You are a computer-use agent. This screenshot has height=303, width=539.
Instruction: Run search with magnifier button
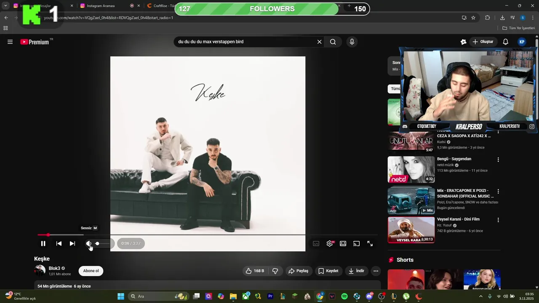pyautogui.click(x=333, y=42)
